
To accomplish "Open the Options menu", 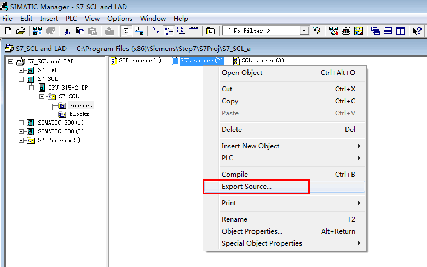I will tap(119, 19).
